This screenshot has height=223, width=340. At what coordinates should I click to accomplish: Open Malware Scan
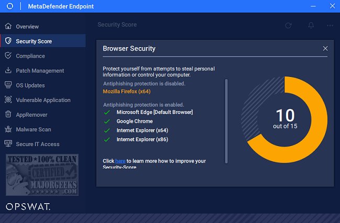(x=43, y=129)
